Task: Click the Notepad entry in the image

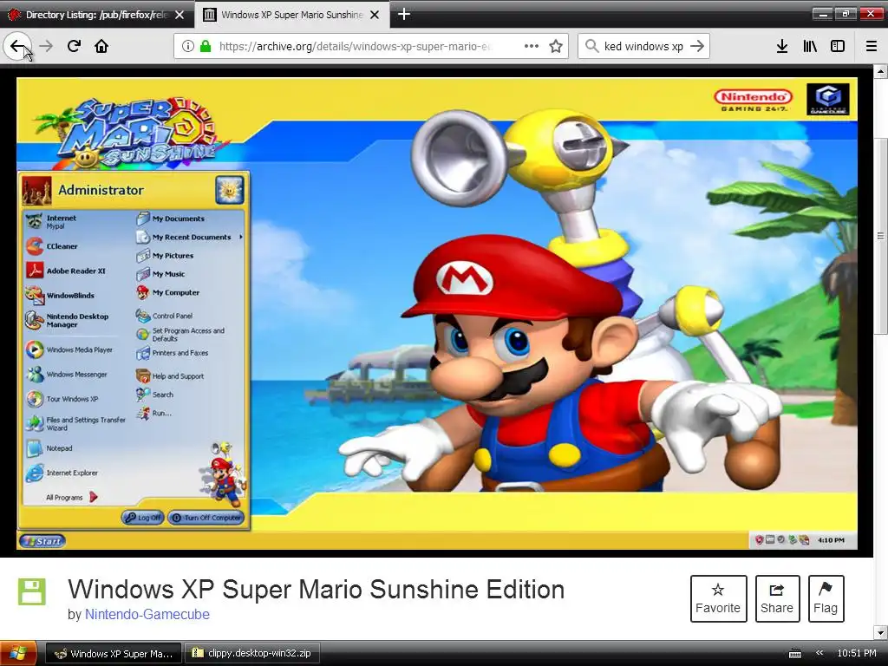Action: [x=49, y=448]
